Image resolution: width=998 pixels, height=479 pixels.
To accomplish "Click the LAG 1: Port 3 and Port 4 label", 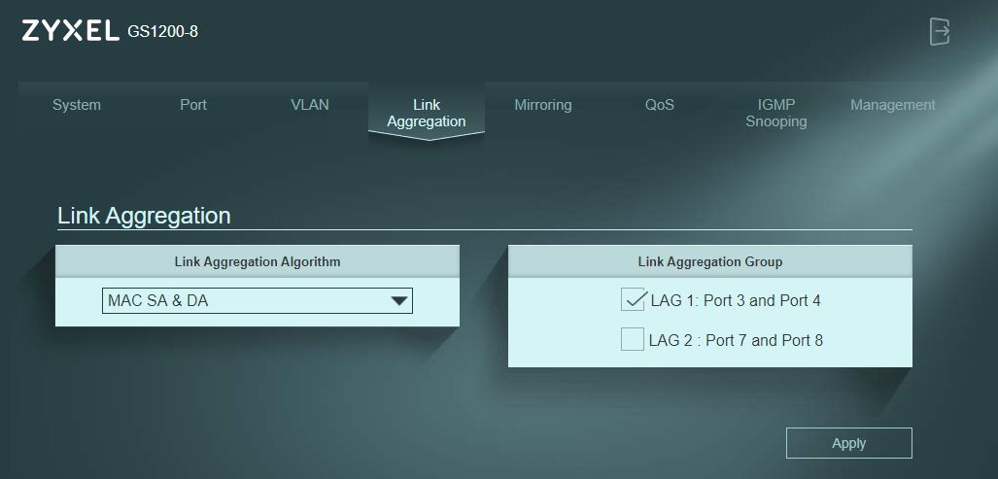I will point(736,300).
